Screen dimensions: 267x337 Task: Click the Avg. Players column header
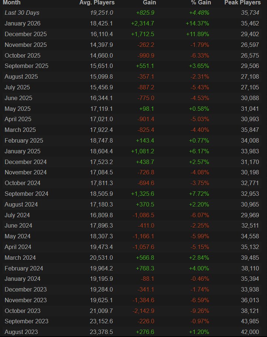97,3
